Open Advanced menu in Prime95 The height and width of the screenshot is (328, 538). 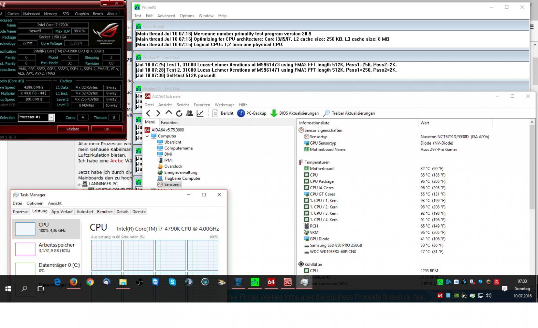[166, 16]
